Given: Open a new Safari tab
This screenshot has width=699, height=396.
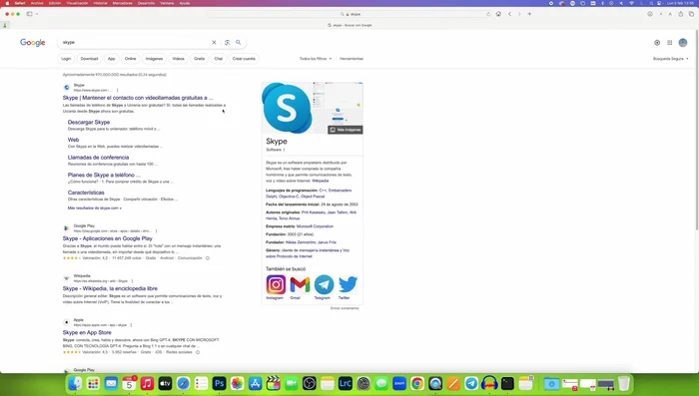Looking at the screenshot, I should pyautogui.click(x=529, y=14).
